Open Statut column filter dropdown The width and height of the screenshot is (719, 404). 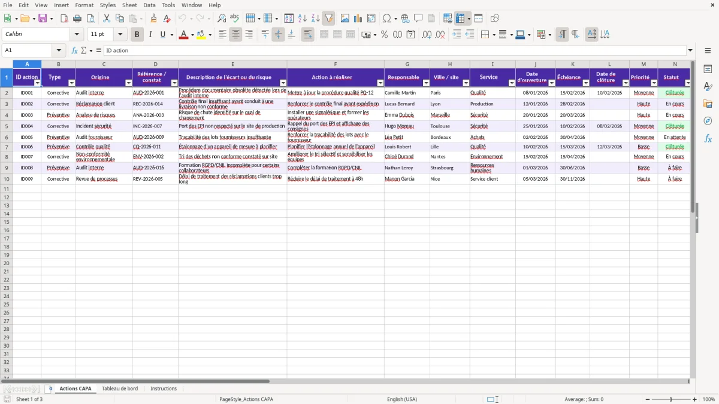tap(688, 83)
